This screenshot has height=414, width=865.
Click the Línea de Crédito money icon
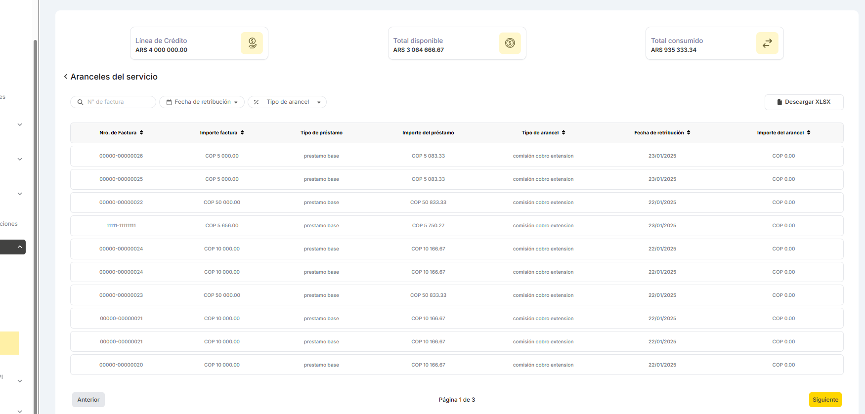[252, 43]
